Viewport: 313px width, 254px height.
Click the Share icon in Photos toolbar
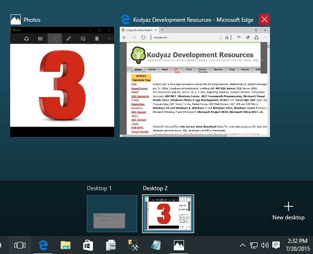26,38
